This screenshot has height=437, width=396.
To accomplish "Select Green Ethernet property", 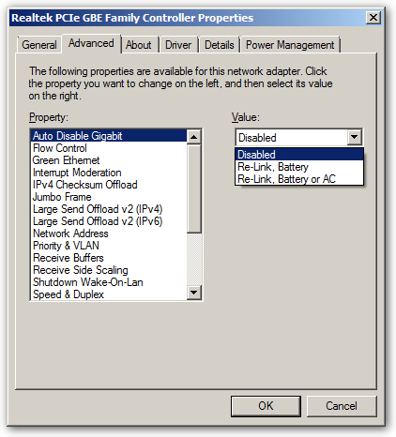I will coord(109,160).
